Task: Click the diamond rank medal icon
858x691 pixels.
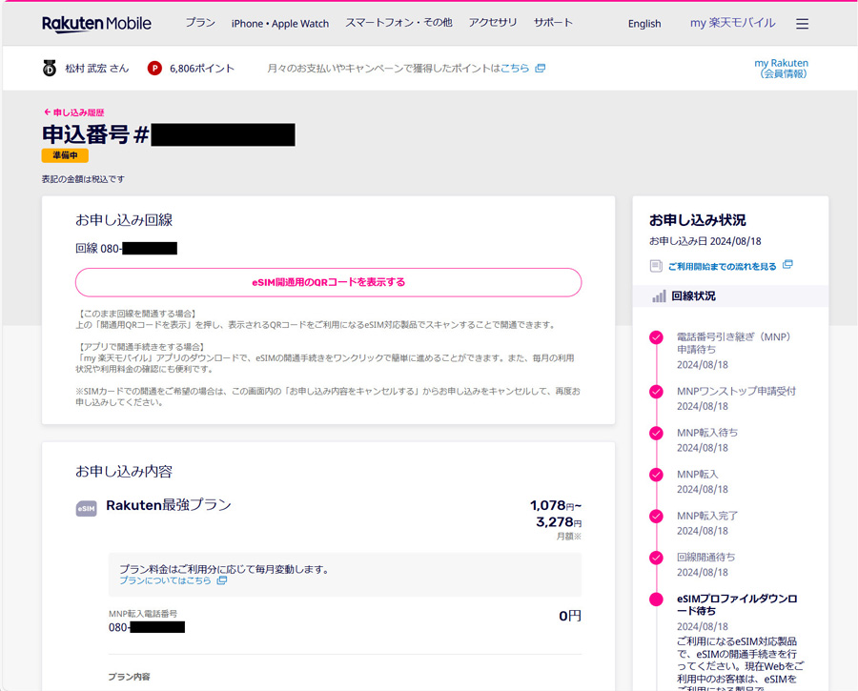Action: coord(50,69)
